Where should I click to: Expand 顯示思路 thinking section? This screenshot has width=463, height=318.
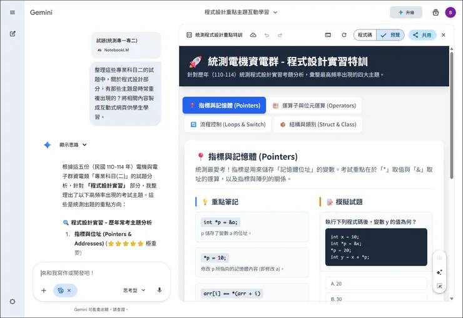[x=73, y=145]
